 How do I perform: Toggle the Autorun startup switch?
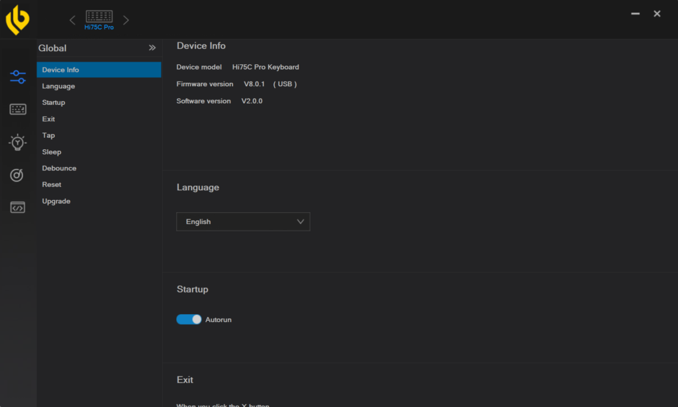pyautogui.click(x=189, y=320)
